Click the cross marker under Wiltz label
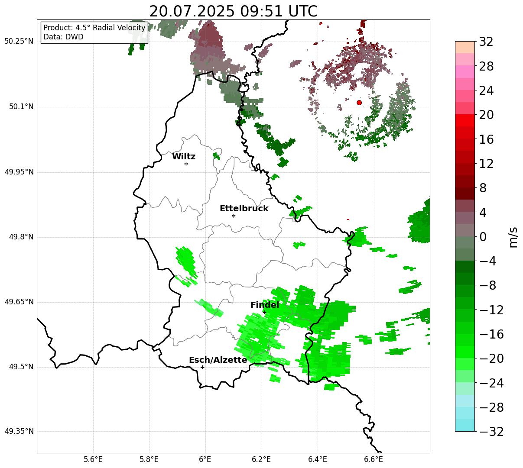Image resolution: width=523 pixels, height=468 pixels. point(186,164)
